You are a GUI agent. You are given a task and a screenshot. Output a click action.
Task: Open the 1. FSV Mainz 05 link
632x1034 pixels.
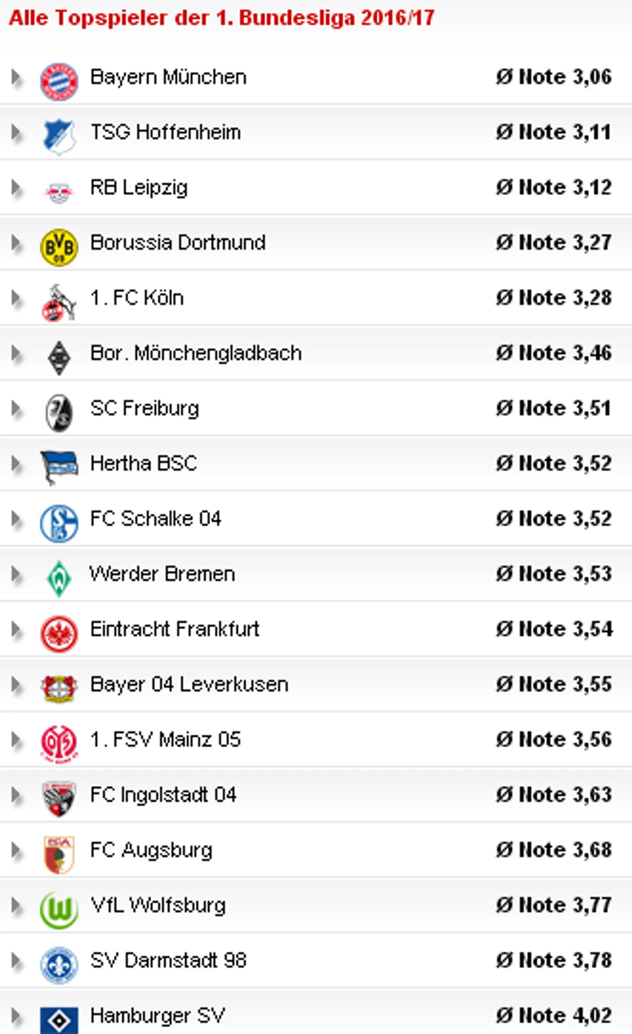(x=165, y=740)
